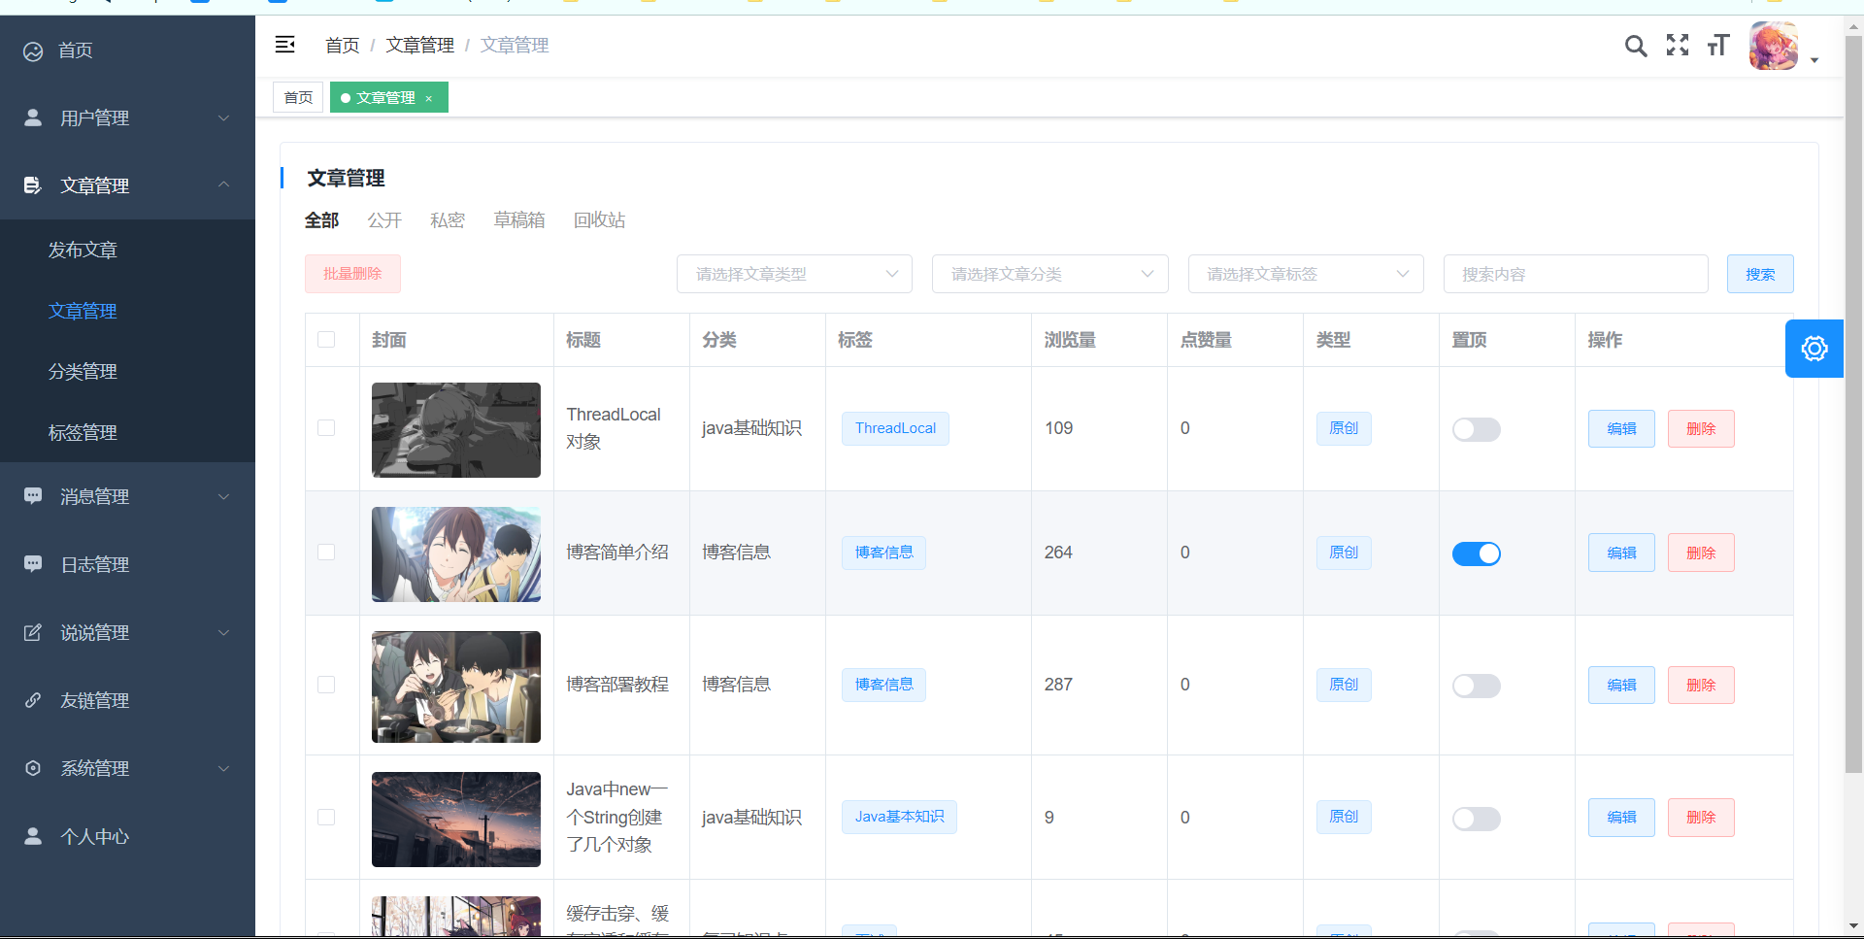Screen dimensions: 1864x939
Task: Expand 说说管理 menu chevron
Action: click(x=224, y=632)
